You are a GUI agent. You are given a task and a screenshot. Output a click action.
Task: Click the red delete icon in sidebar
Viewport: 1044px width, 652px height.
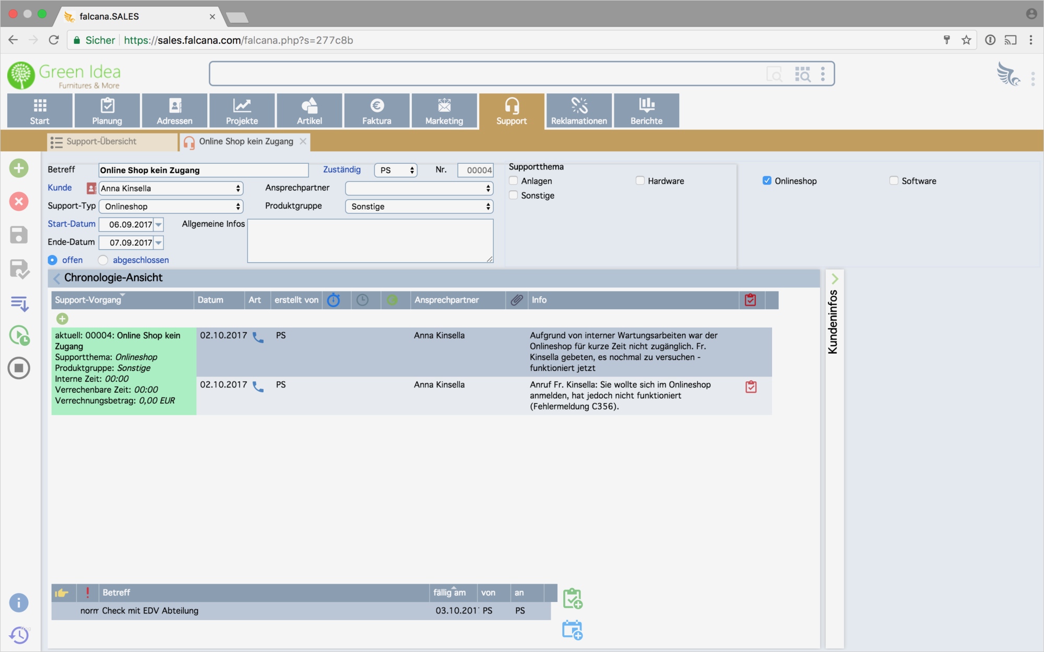point(19,201)
